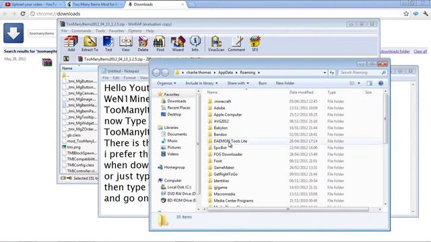The height and width of the screenshot is (242, 431).
Task: Click the WinRAR SFX icon
Action: pyautogui.click(x=255, y=43)
